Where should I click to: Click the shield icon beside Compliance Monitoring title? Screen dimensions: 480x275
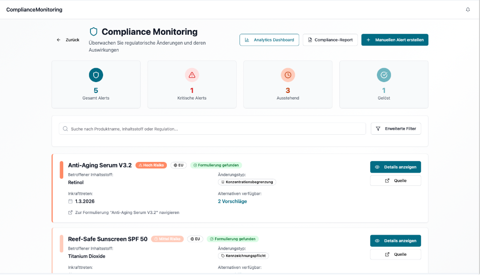point(94,32)
